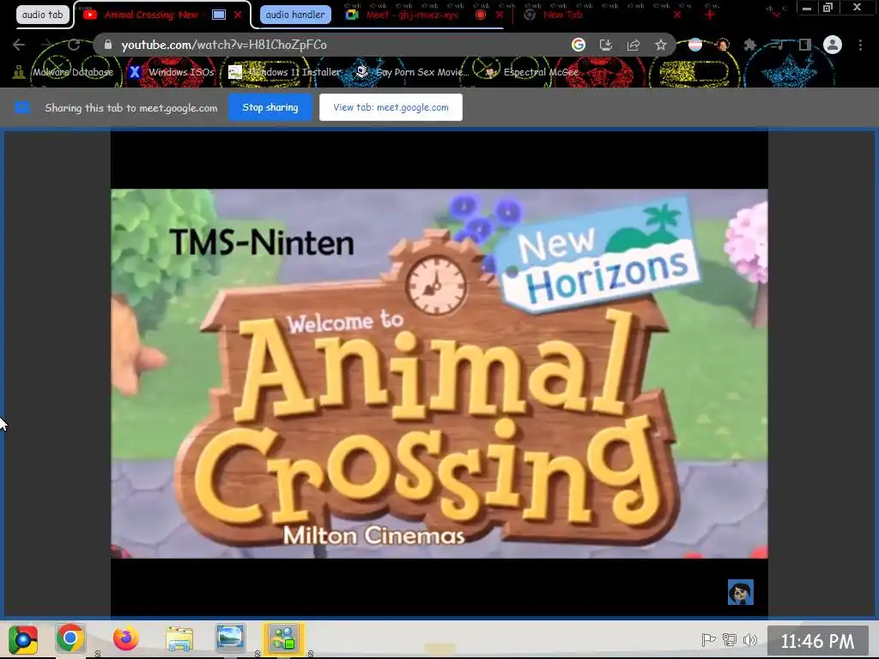Collapse the 'audio handler' tab group label
Image resolution: width=879 pixels, height=659 pixels.
coord(295,15)
